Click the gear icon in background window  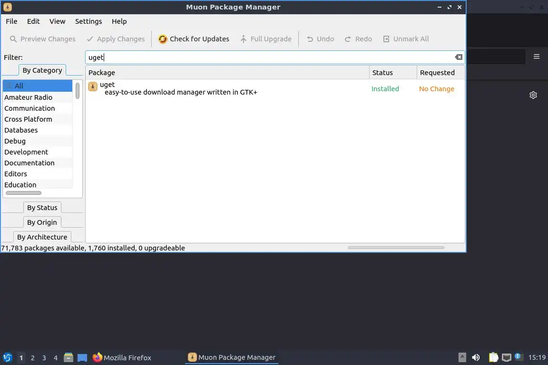point(533,95)
